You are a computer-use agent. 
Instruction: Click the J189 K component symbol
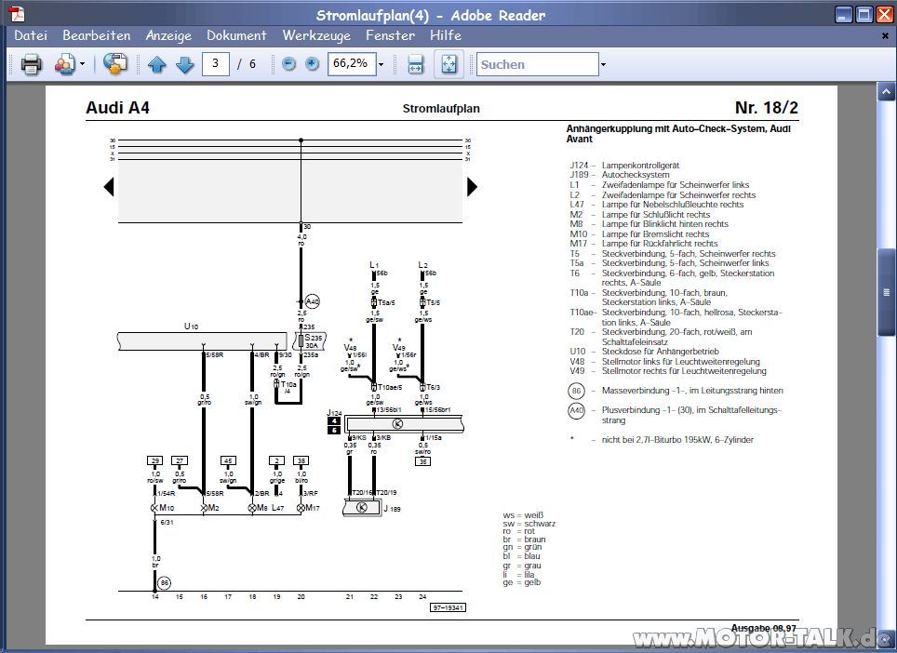tap(362, 508)
